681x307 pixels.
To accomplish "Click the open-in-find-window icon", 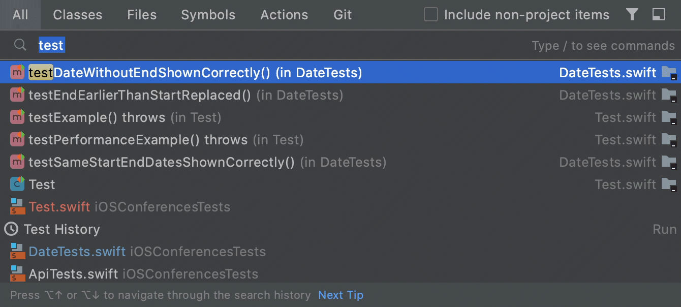I will pyautogui.click(x=659, y=15).
